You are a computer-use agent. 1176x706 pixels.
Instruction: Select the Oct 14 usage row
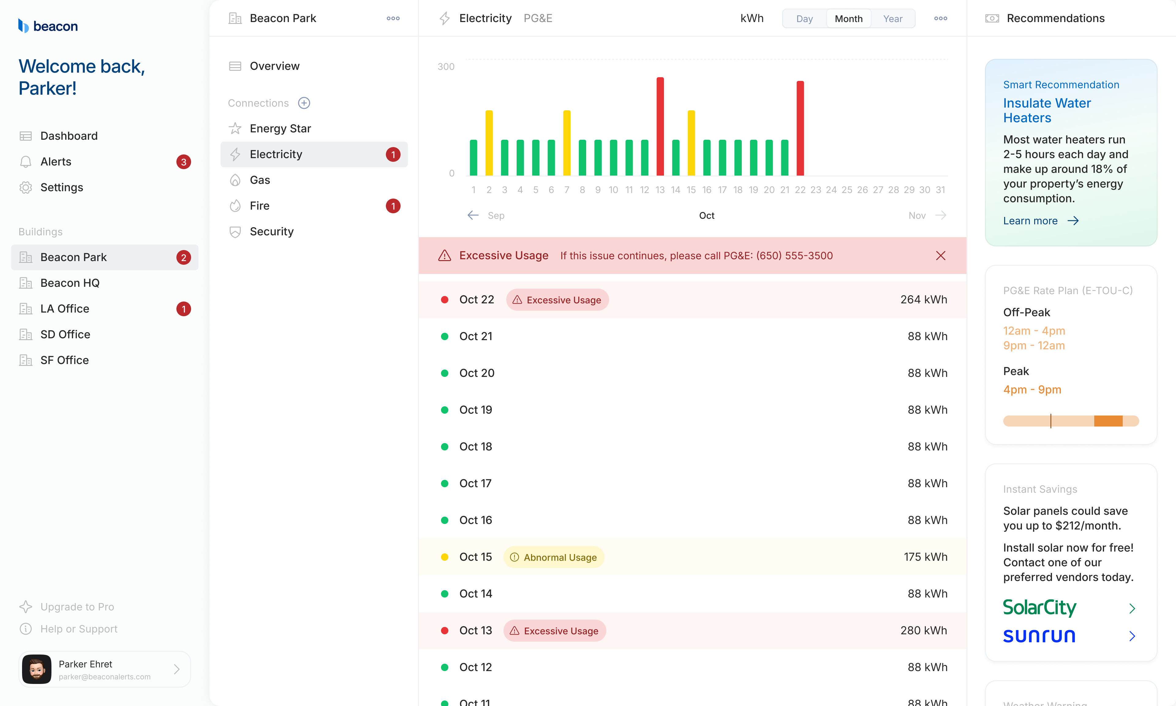pyautogui.click(x=692, y=594)
